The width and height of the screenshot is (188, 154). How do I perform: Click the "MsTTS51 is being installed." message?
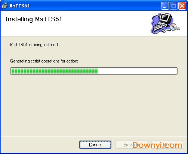(x=34, y=45)
